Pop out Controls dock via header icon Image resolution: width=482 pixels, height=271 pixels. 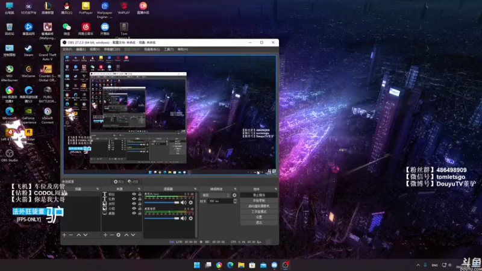click(x=276, y=188)
